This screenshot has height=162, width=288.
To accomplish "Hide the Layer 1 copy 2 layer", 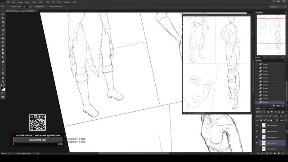I will point(257,131).
